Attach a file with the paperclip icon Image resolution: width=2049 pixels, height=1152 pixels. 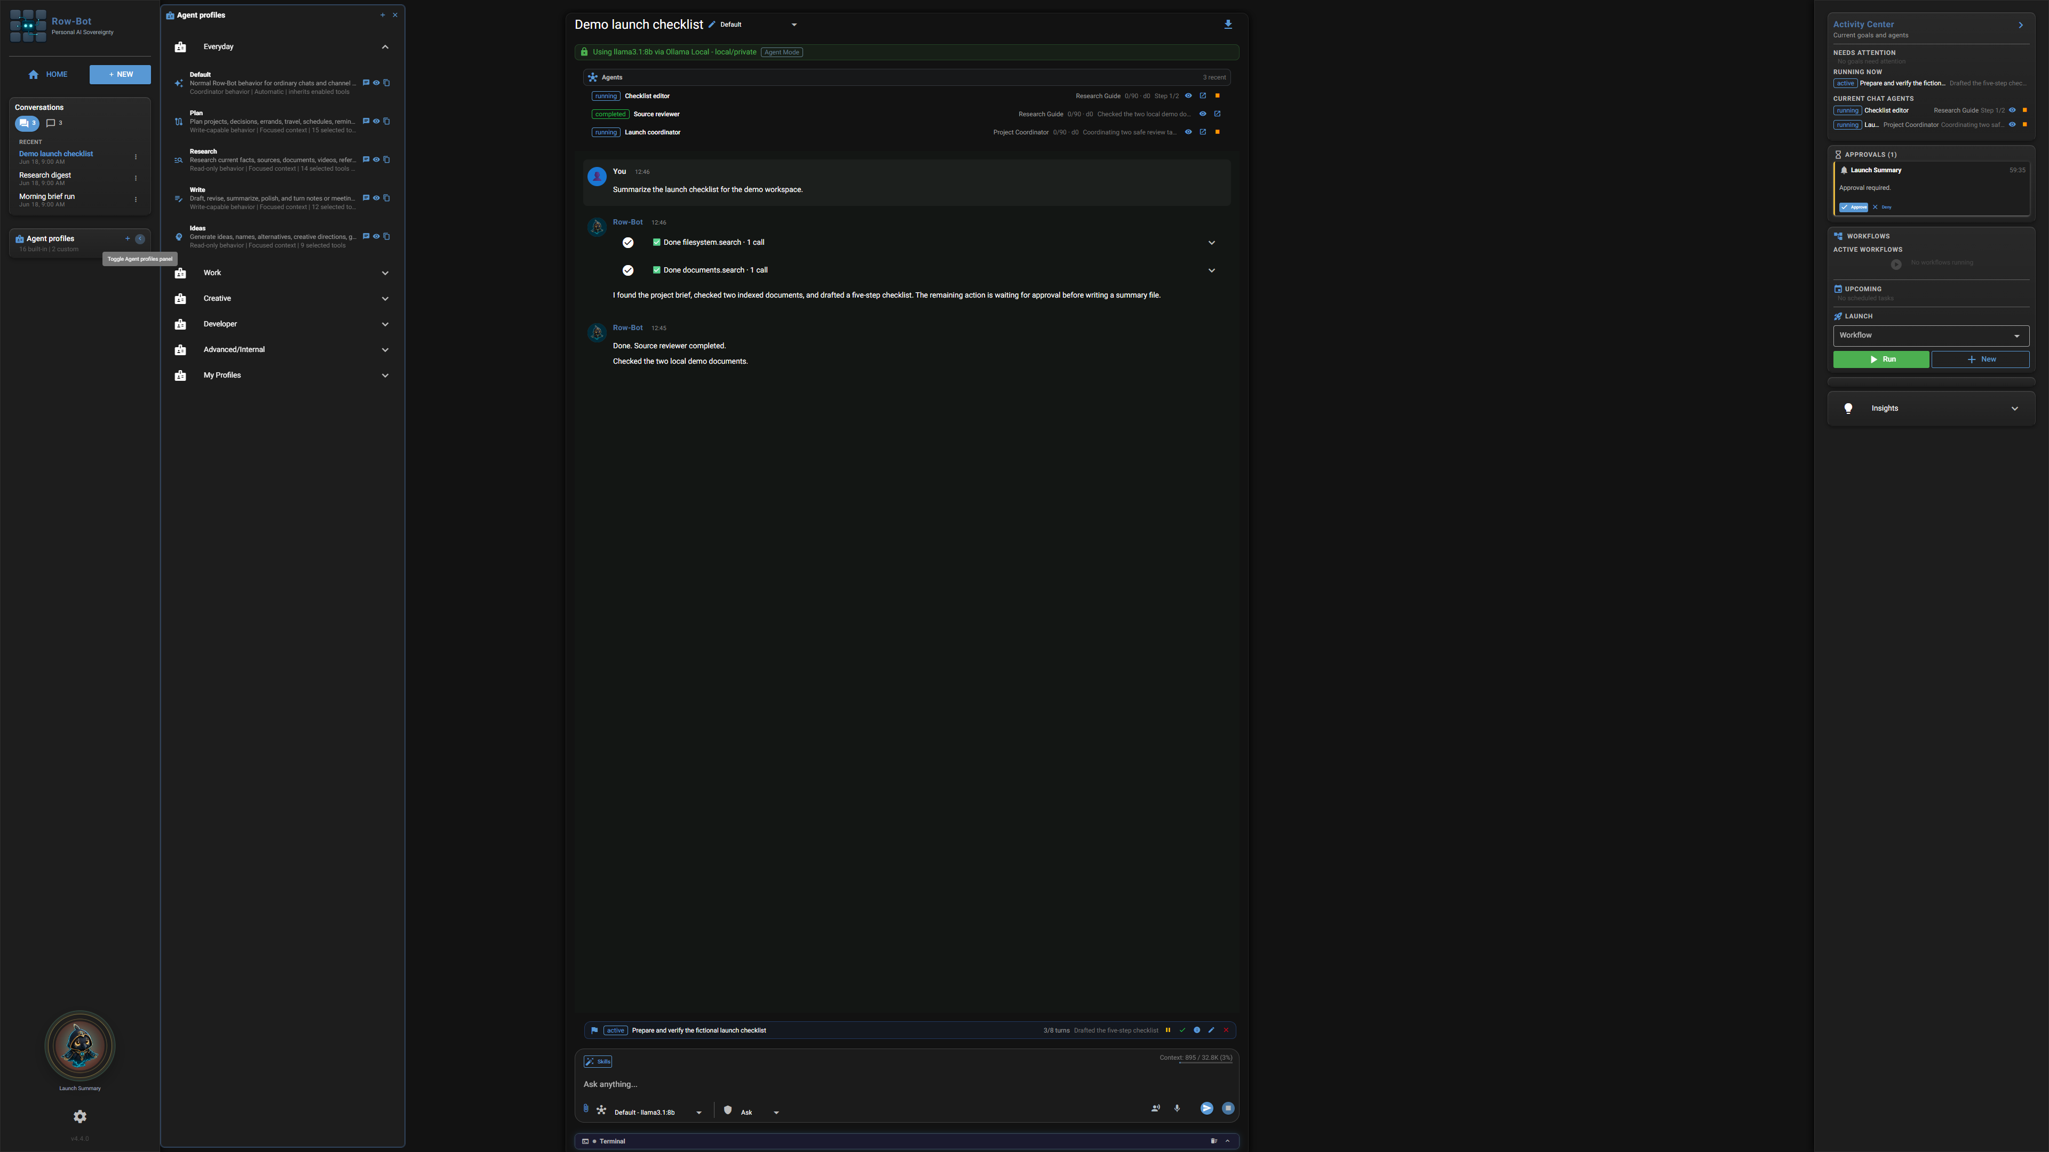pyautogui.click(x=586, y=1108)
